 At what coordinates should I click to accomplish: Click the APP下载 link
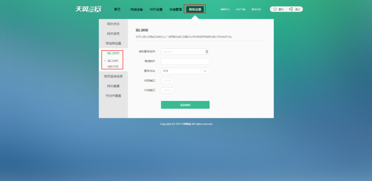(x=241, y=9)
